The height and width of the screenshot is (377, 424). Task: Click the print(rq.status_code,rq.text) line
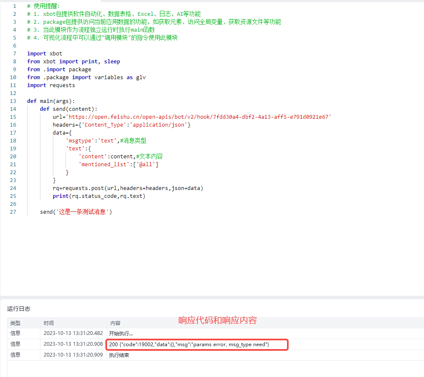(99, 196)
